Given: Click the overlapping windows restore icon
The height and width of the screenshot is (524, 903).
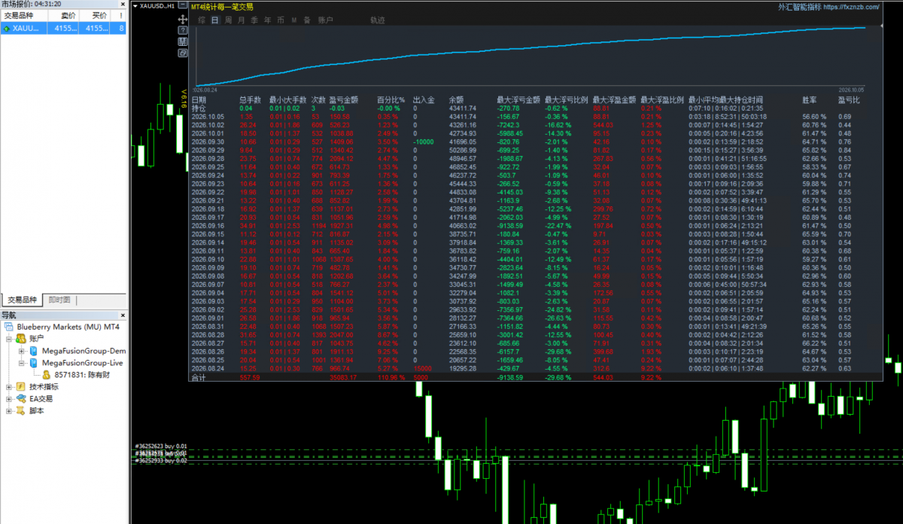Looking at the screenshot, I should pyautogui.click(x=183, y=53).
